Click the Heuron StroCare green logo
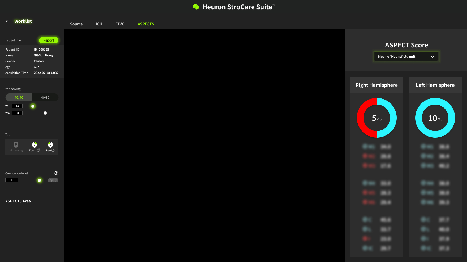This screenshot has height=262, width=467. point(196,7)
